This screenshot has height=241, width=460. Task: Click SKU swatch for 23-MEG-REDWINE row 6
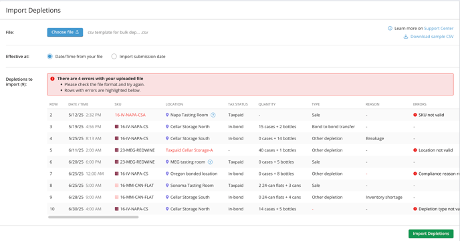(x=117, y=162)
